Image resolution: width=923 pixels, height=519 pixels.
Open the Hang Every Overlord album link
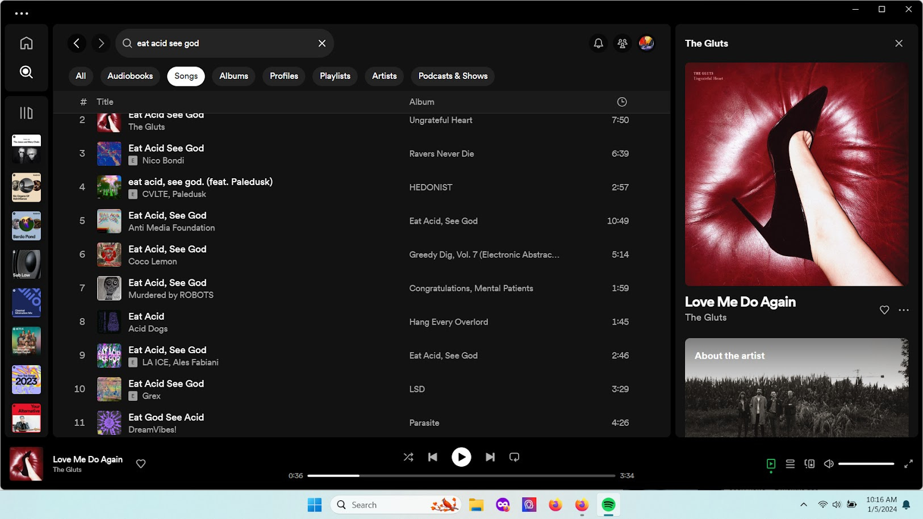[448, 322]
